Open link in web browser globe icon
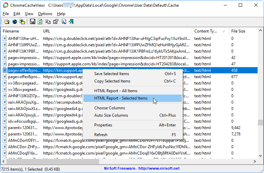Image resolution: width=264 pixels, height=173 pixels. (15, 21)
